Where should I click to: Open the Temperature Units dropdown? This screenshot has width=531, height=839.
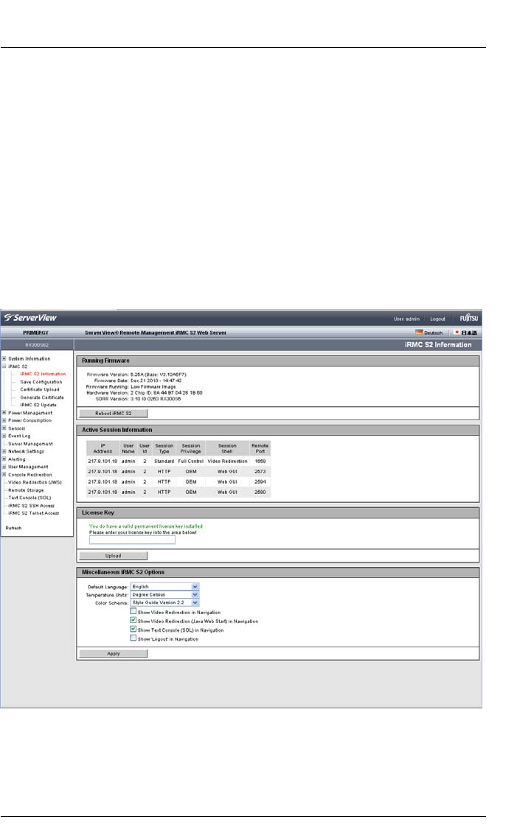click(x=165, y=594)
